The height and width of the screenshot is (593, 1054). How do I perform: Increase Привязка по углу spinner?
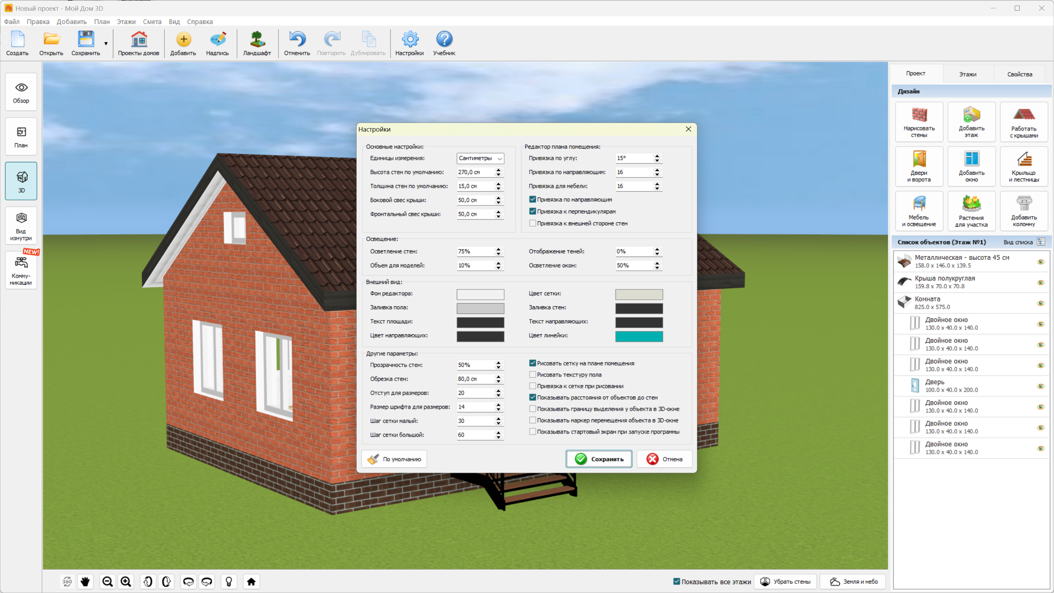(657, 156)
